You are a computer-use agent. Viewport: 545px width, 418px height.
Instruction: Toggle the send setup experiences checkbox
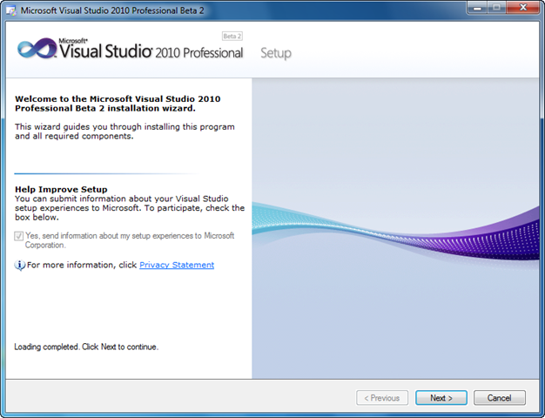[x=19, y=236]
